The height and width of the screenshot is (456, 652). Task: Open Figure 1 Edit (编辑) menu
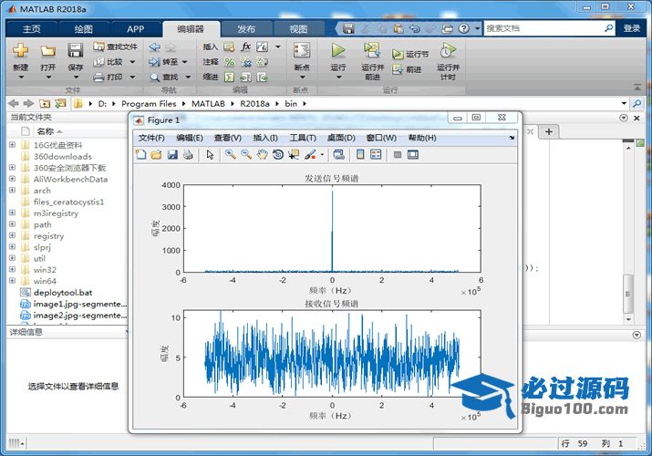pos(190,138)
